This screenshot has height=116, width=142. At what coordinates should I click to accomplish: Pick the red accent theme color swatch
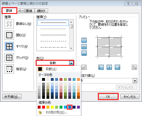click(x=61, y=80)
